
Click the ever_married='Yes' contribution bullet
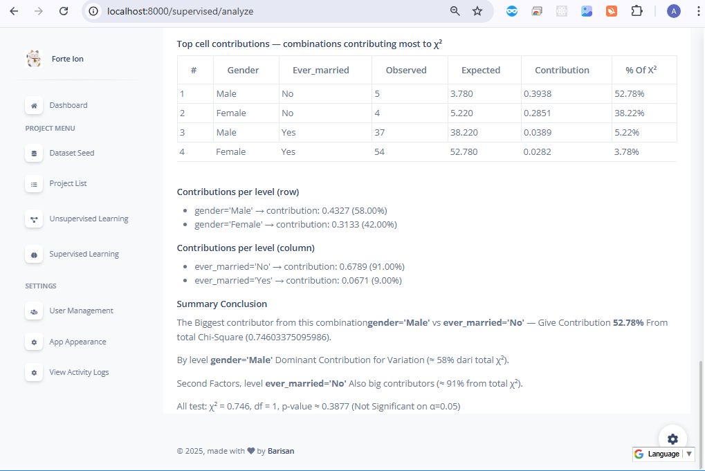tap(298, 280)
